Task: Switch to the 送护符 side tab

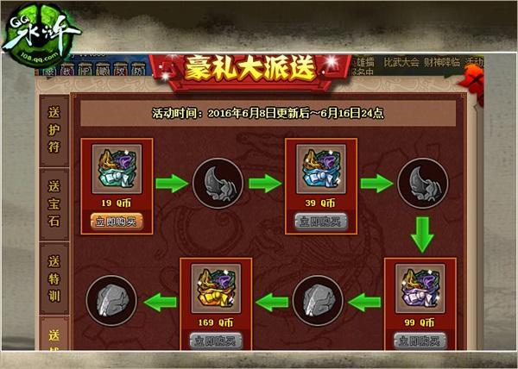Action: (x=54, y=130)
